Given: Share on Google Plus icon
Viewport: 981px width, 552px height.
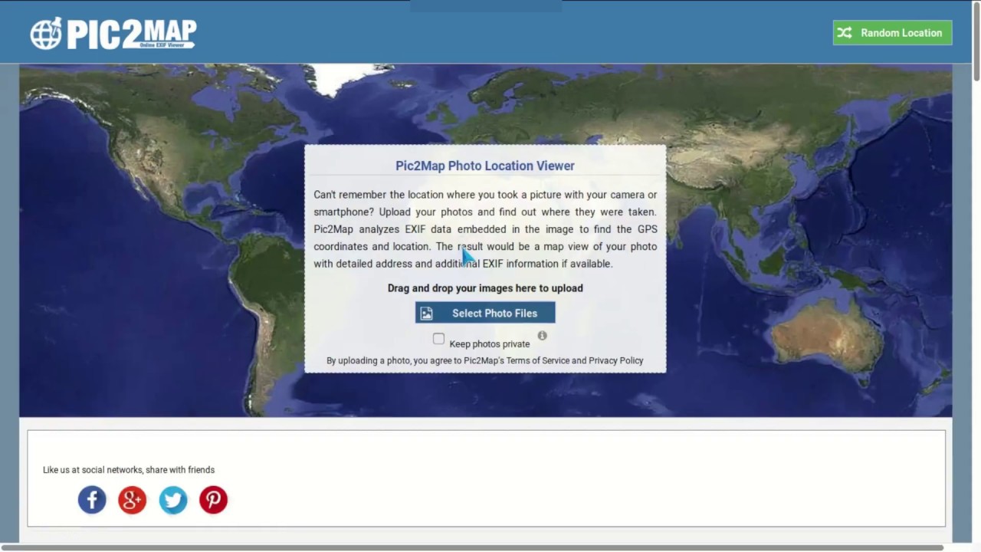Looking at the screenshot, I should point(133,500).
